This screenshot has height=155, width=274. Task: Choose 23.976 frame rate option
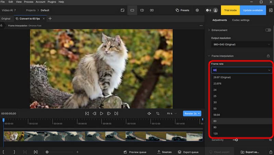(241, 83)
